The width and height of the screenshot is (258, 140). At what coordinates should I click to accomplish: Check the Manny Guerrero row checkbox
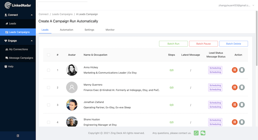pyautogui.click(x=49, y=87)
